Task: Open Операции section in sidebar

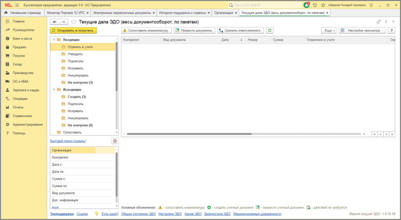Action: [20, 99]
